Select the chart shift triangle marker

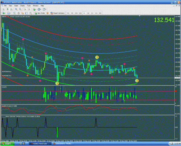coord(140,16)
